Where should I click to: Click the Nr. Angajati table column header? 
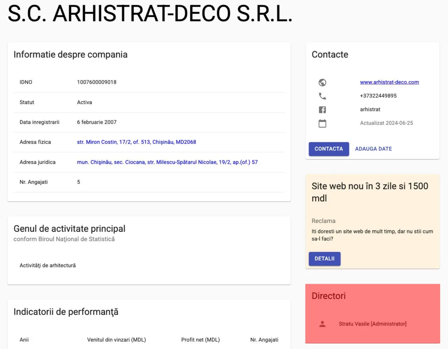(264, 340)
